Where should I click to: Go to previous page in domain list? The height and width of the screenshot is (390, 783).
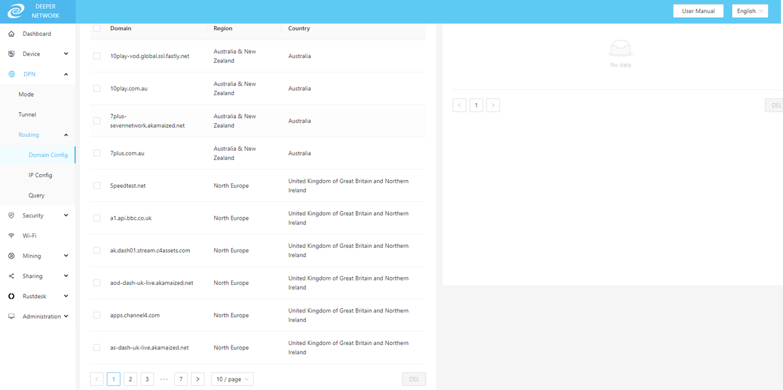(97, 379)
